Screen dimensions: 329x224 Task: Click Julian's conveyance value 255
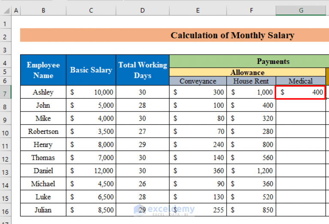[198, 210]
